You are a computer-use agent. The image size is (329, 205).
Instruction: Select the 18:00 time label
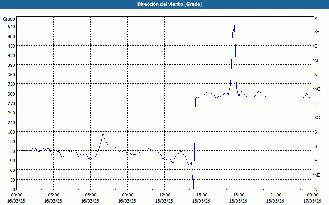point(239,195)
